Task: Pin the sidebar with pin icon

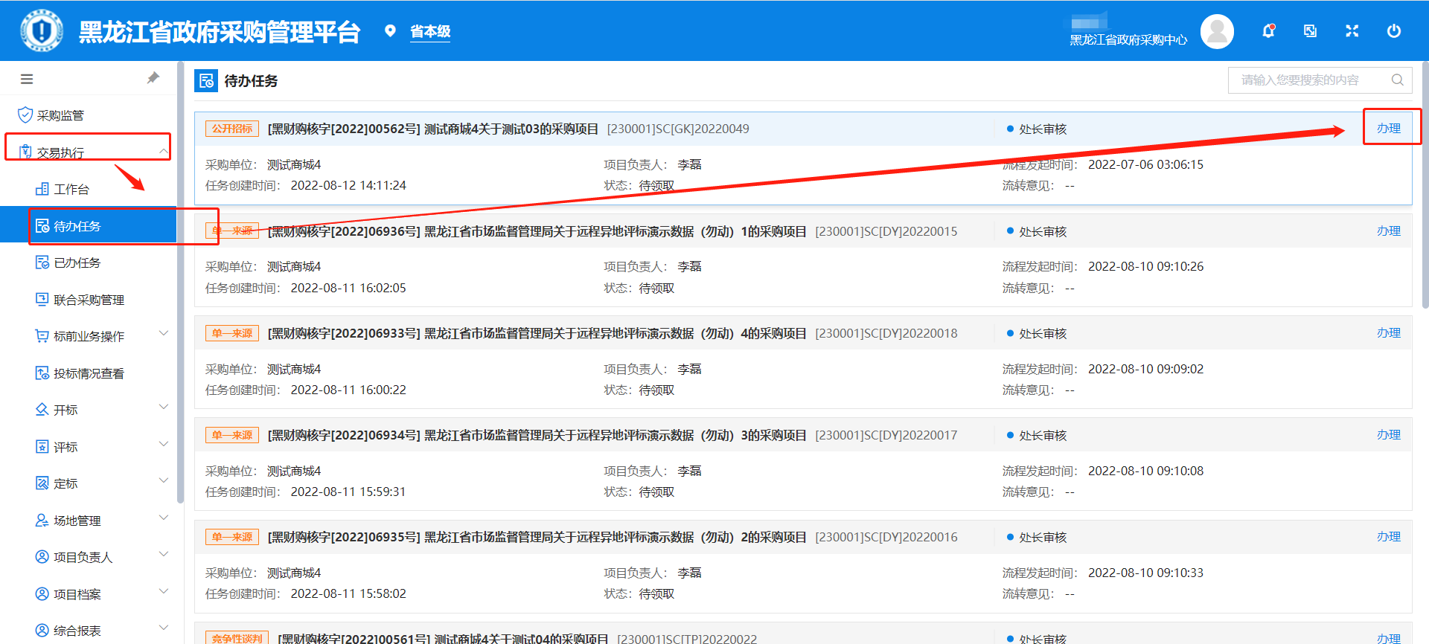Action: tap(153, 78)
